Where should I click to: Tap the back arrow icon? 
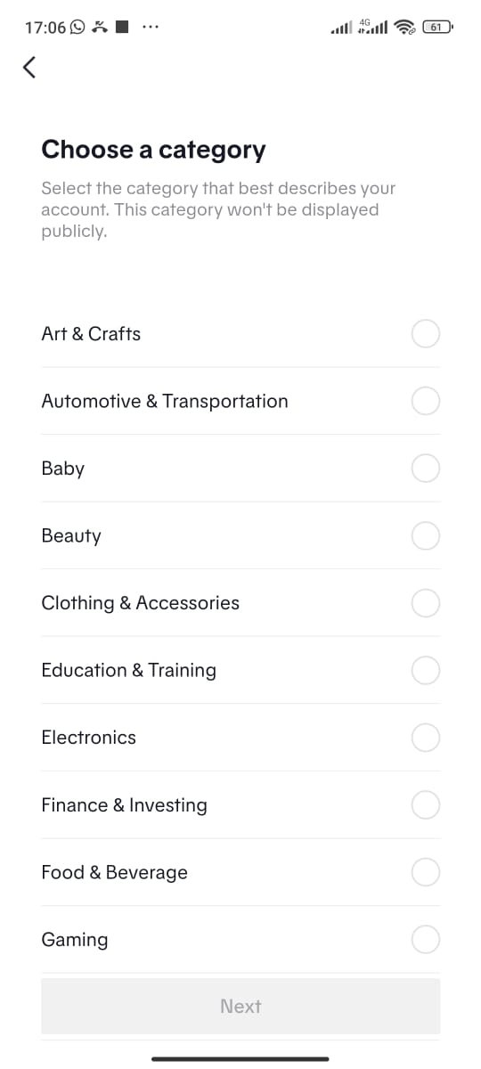pyautogui.click(x=30, y=67)
